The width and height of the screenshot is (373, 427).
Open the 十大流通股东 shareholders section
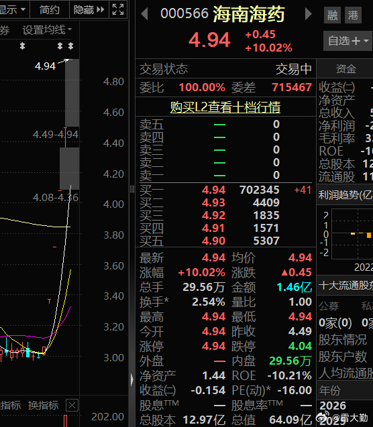click(345, 286)
